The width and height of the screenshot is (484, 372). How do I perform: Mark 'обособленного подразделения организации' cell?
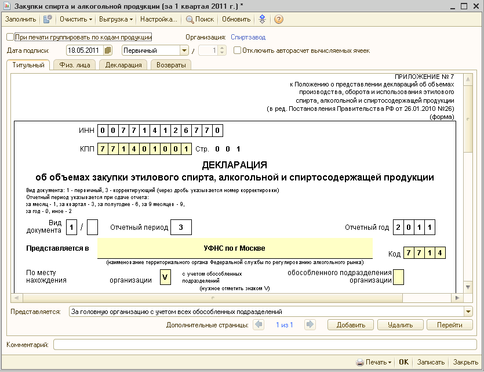coord(398,277)
